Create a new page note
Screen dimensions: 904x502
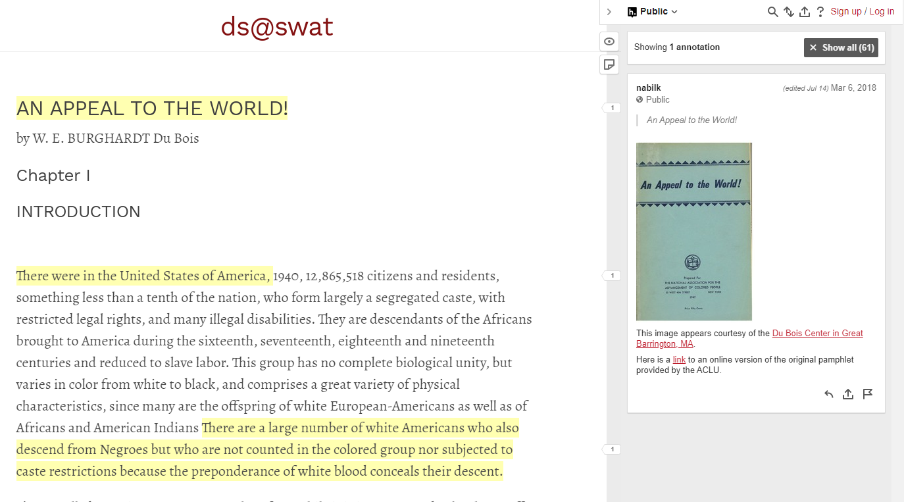pos(609,64)
